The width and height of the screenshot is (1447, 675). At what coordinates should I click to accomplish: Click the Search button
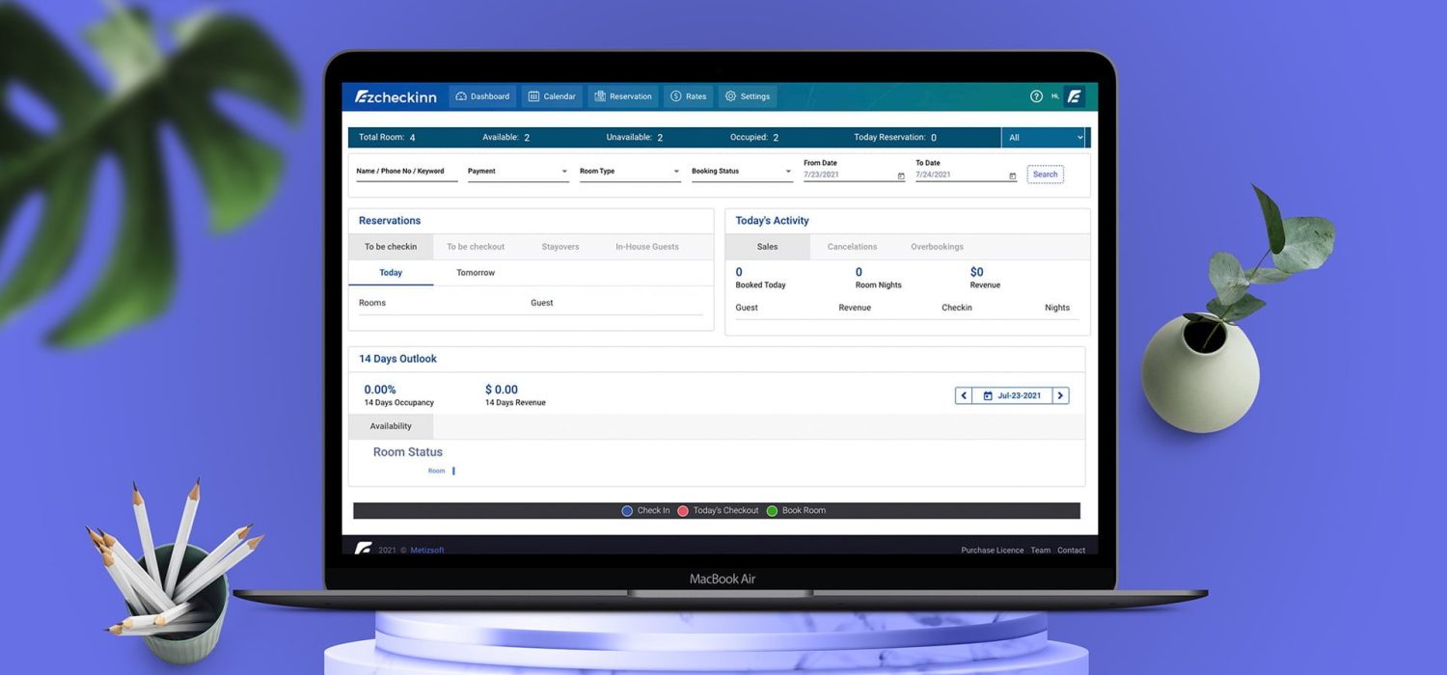(x=1046, y=175)
